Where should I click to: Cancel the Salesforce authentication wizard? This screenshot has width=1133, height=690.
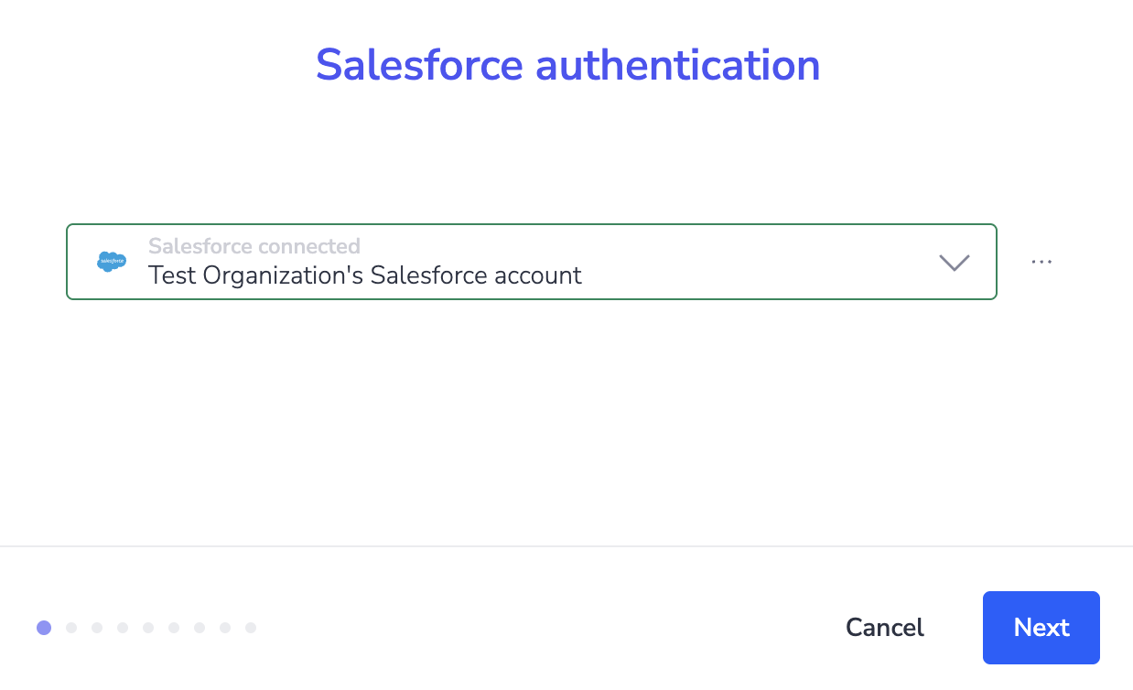[x=884, y=628]
